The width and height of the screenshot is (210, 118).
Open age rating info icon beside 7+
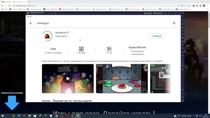pos(111,53)
